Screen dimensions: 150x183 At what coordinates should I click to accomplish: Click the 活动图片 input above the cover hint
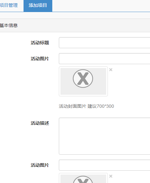(x=105, y=59)
